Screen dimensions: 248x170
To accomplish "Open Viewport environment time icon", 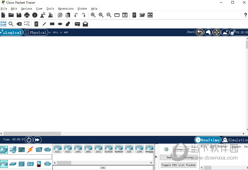I will point(239,32).
